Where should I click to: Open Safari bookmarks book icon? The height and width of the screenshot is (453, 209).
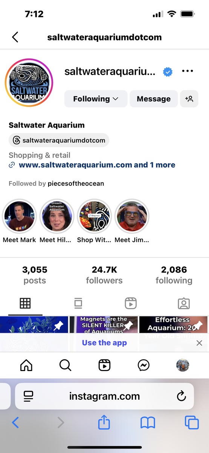(x=148, y=423)
